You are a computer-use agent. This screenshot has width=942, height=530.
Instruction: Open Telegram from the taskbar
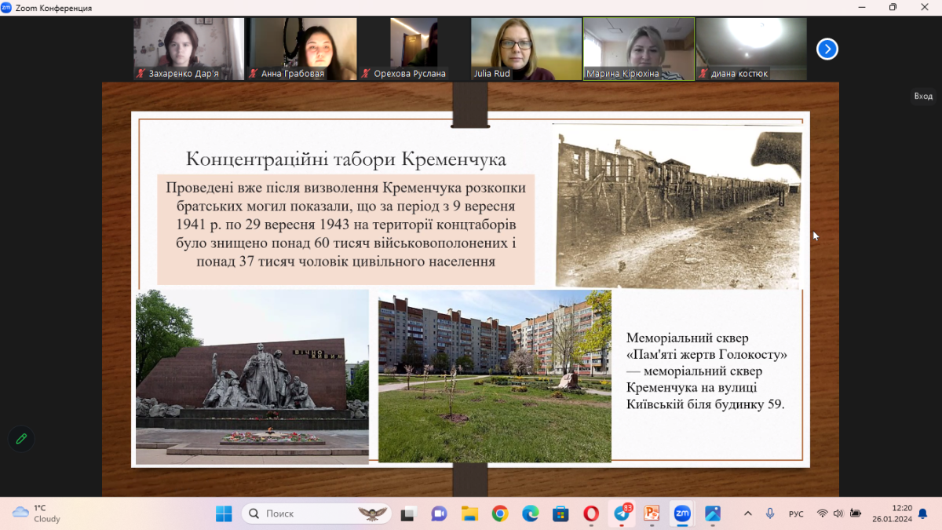point(622,514)
